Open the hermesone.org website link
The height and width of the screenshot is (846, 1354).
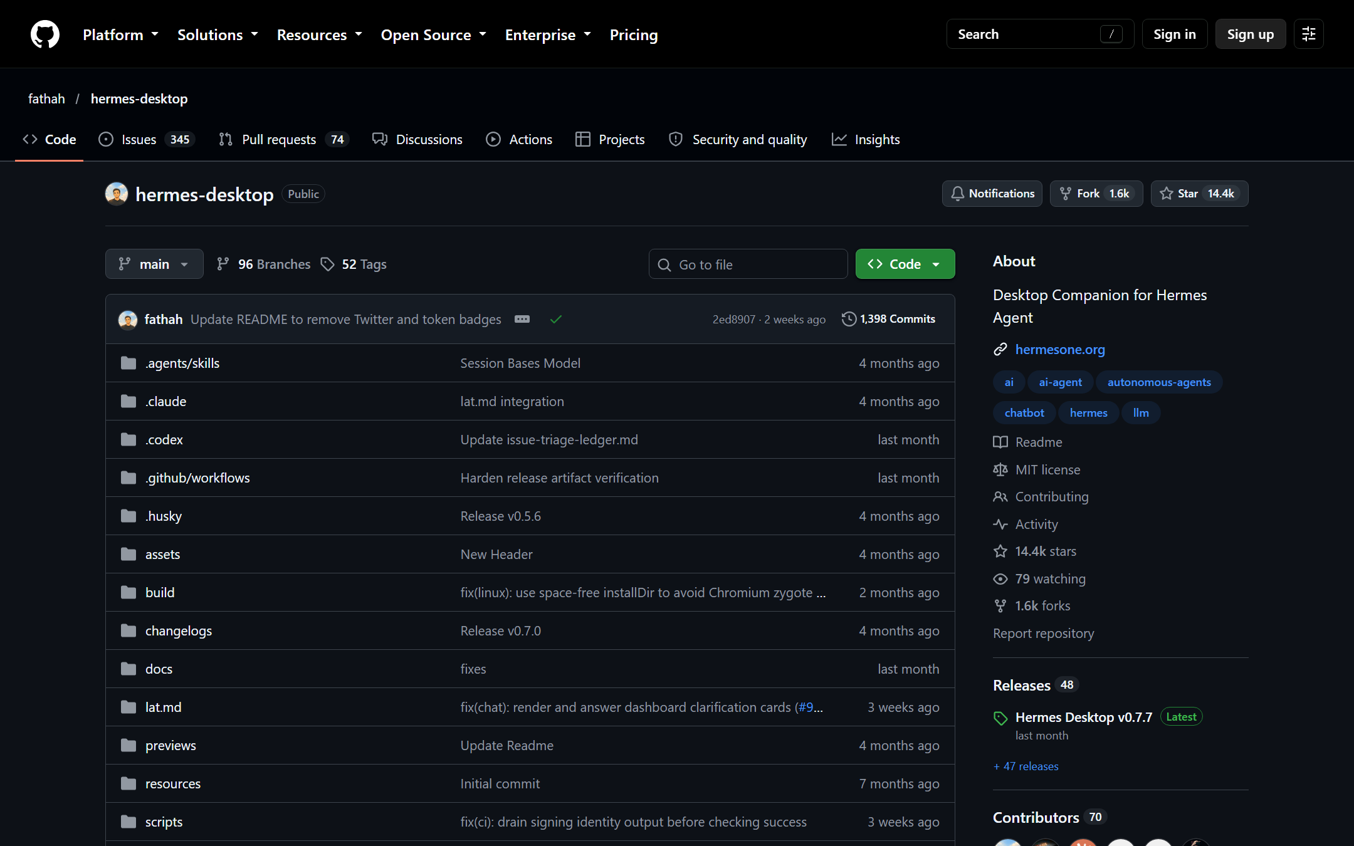tap(1060, 349)
